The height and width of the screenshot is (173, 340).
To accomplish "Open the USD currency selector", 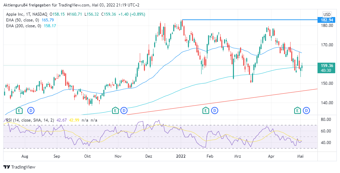I will pyautogui.click(x=327, y=15).
